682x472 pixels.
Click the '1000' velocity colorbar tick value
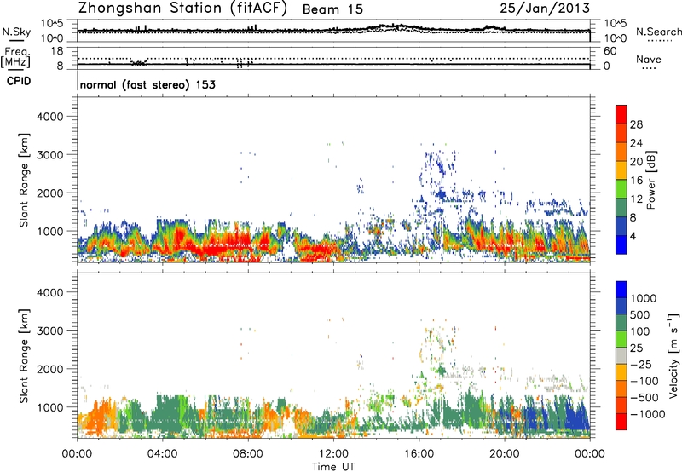643,298
